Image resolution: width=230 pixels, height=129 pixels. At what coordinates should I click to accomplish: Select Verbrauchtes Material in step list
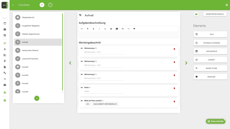click(x=30, y=50)
